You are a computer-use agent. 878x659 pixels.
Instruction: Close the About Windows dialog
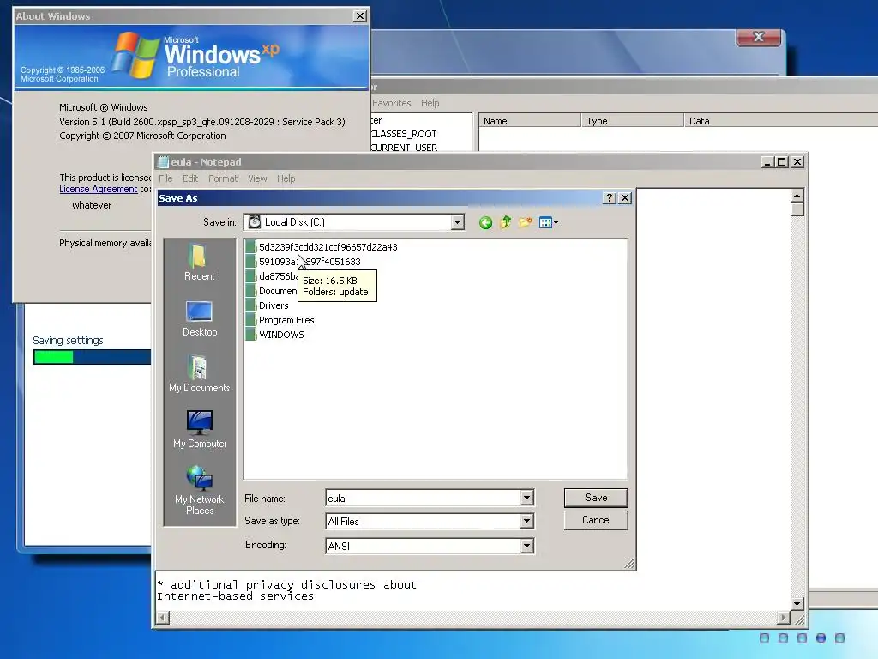(x=361, y=16)
